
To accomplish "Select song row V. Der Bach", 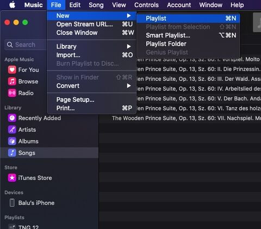I will tap(198, 99).
